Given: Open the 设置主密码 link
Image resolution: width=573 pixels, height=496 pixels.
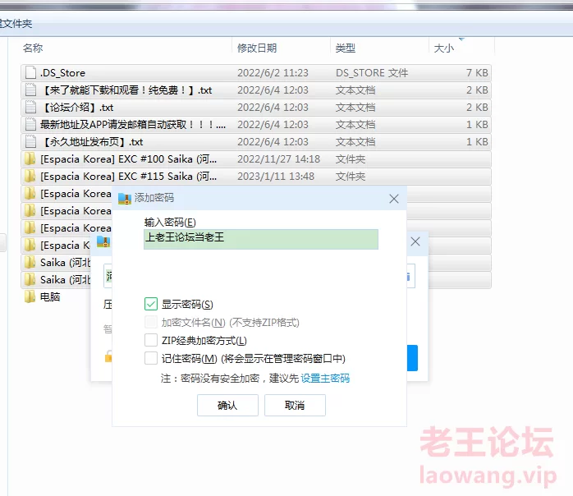Looking at the screenshot, I should (325, 379).
